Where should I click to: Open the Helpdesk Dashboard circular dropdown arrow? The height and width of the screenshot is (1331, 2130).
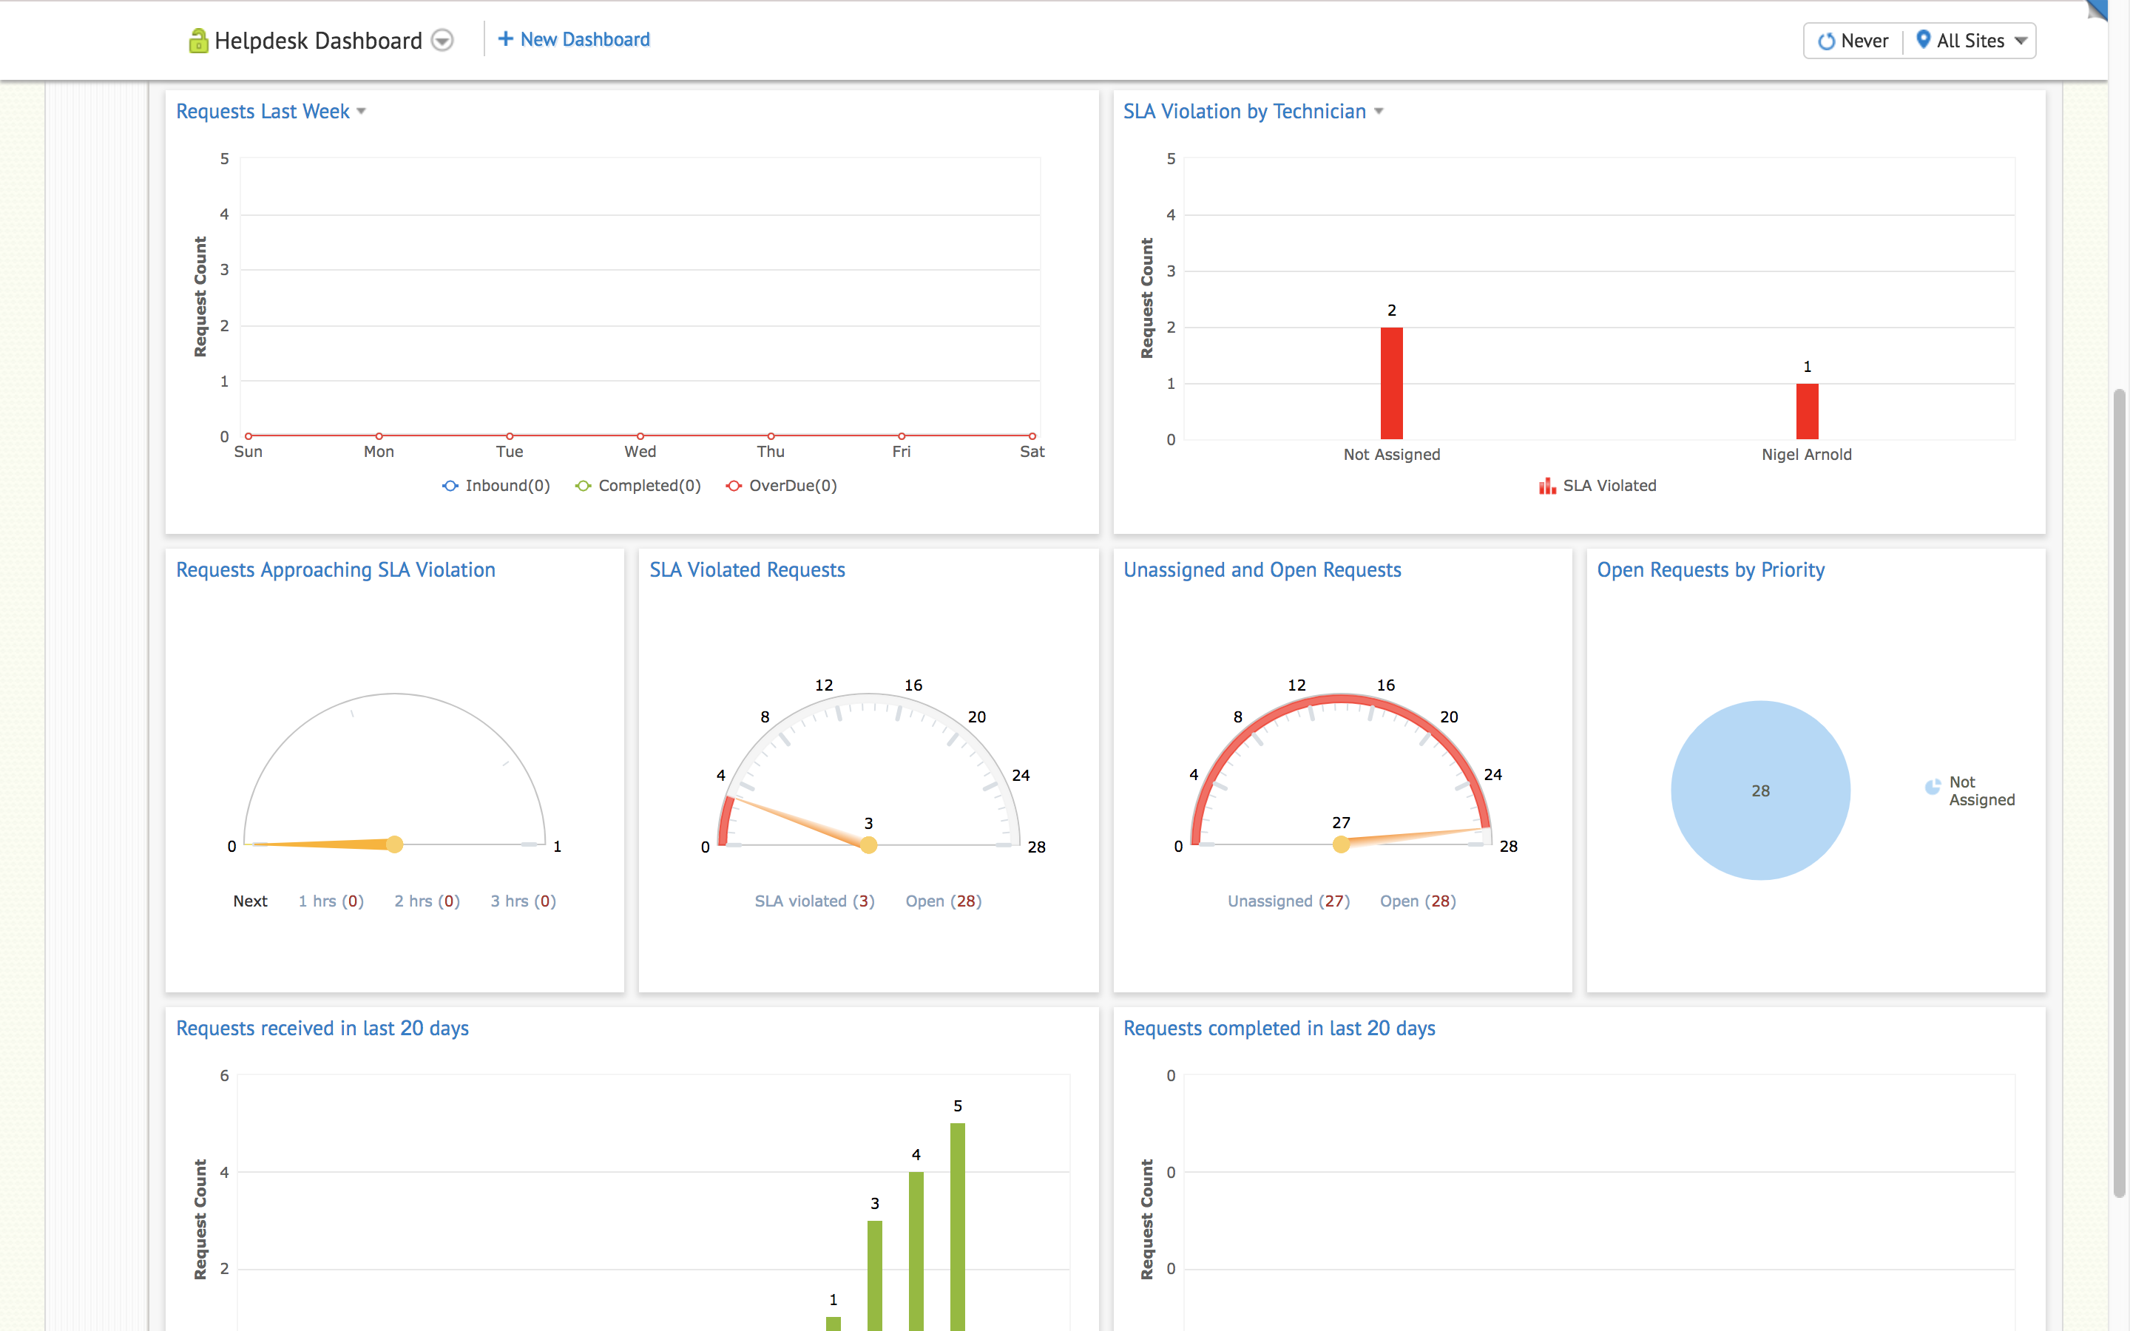(443, 41)
